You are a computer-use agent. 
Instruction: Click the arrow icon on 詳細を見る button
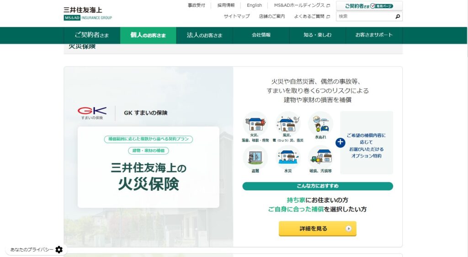coord(348,228)
